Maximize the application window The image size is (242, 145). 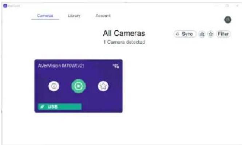[227, 6]
